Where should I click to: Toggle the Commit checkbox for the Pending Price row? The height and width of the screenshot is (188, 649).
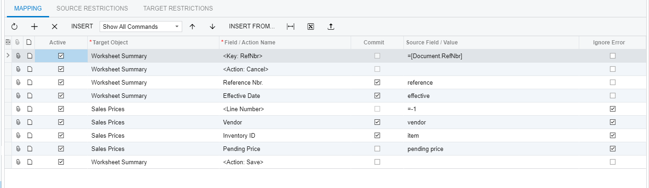[377, 149]
